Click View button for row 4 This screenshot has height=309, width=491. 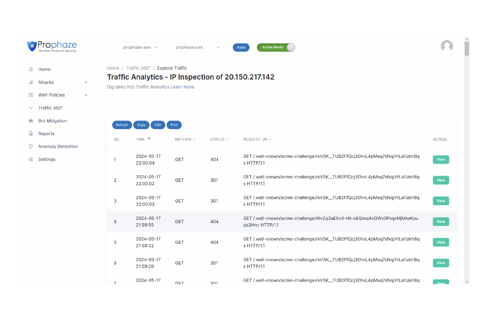pos(441,222)
